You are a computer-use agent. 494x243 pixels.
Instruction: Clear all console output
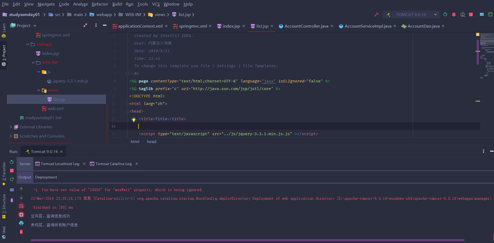click(21, 232)
